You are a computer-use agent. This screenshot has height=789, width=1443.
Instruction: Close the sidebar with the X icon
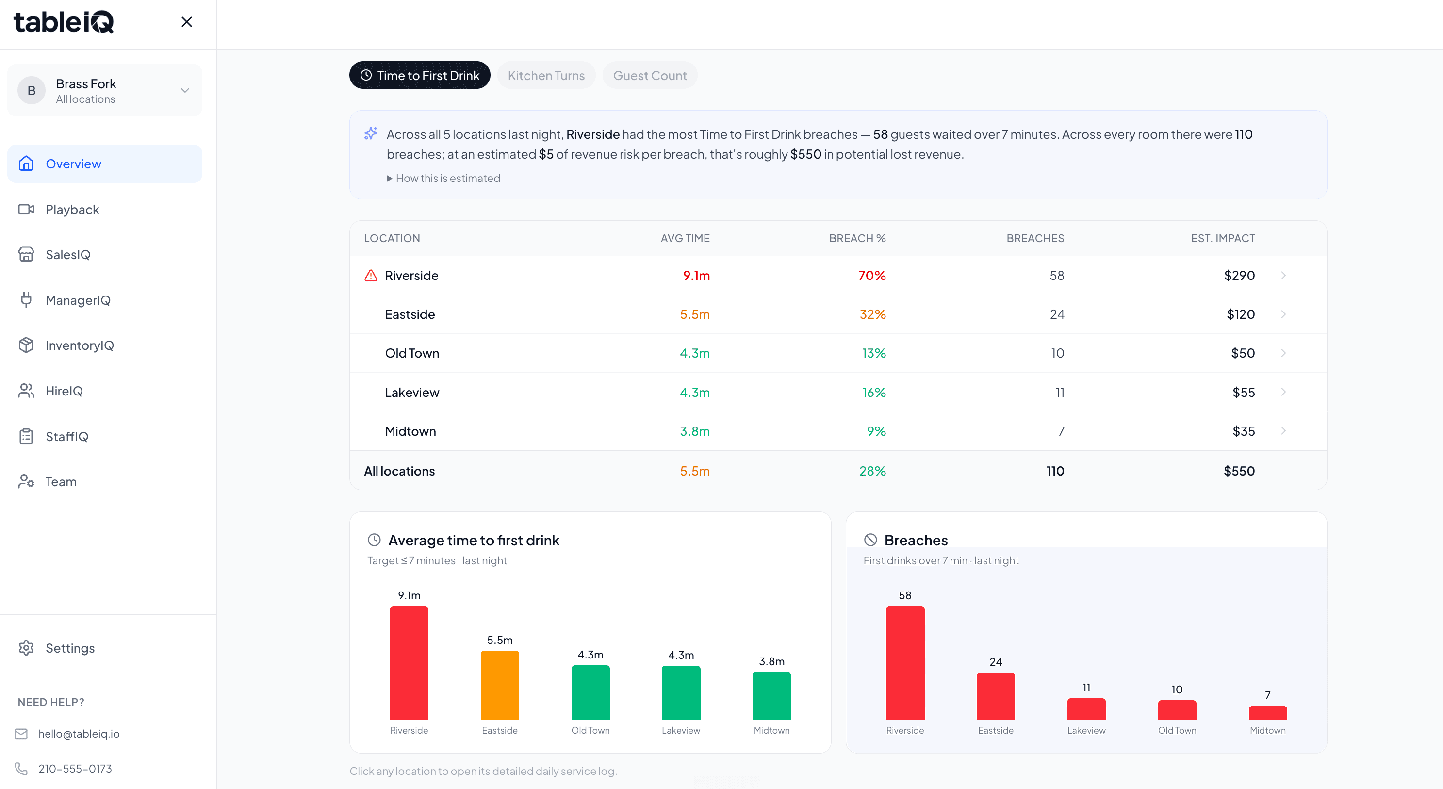pos(186,22)
